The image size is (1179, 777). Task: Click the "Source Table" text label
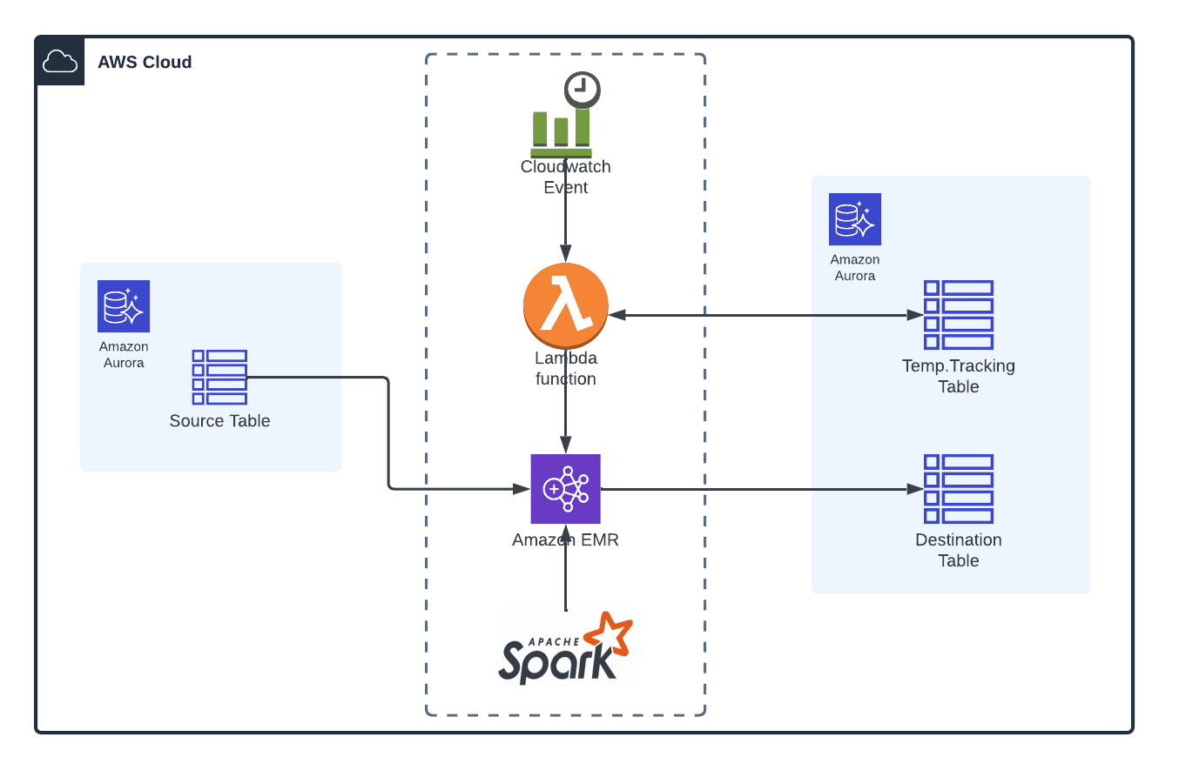pyautogui.click(x=219, y=421)
